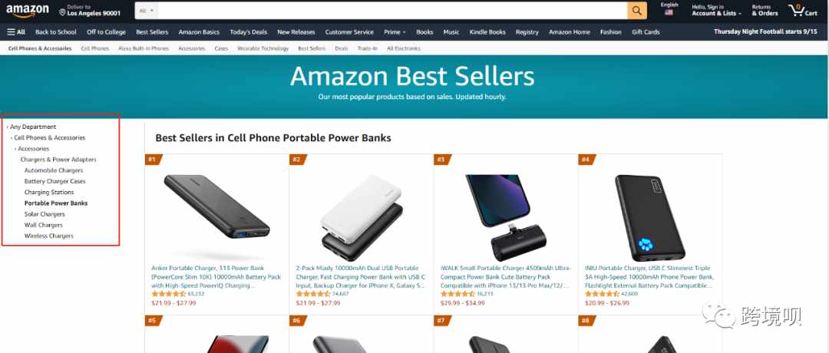
Task: Click the orange search magnifier button
Action: point(637,11)
